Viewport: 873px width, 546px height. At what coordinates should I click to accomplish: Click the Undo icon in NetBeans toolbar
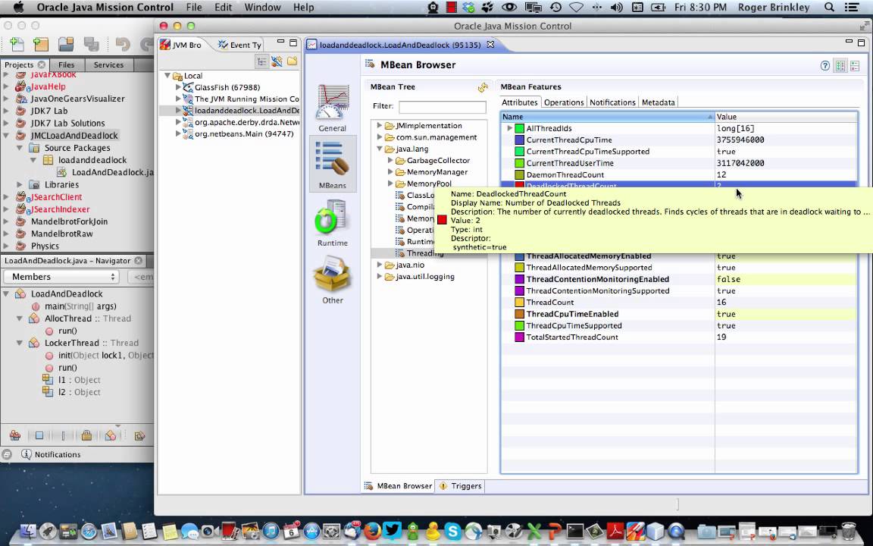tap(123, 44)
